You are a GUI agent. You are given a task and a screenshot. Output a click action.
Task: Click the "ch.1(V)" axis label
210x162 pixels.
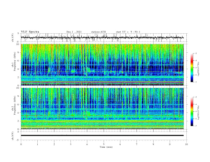[x=13, y=38]
